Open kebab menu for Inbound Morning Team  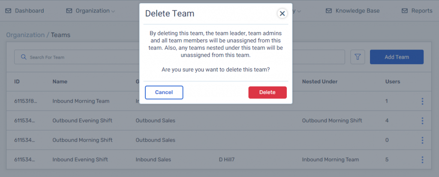coord(422,101)
